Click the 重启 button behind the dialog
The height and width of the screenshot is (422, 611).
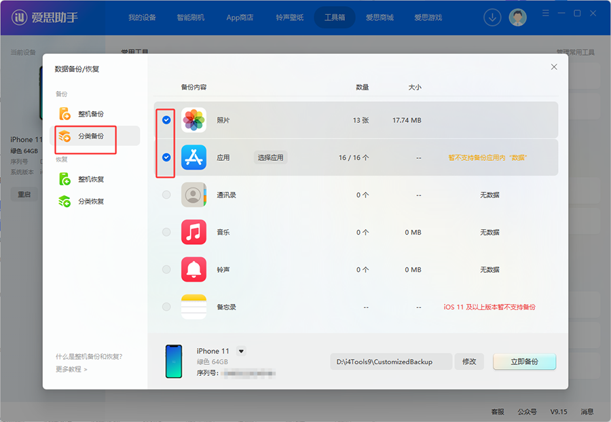coord(24,194)
